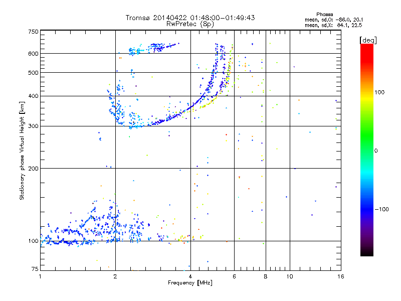Click the x-axis tick label '4'
This screenshot has width=401, height=301.
[190, 276]
